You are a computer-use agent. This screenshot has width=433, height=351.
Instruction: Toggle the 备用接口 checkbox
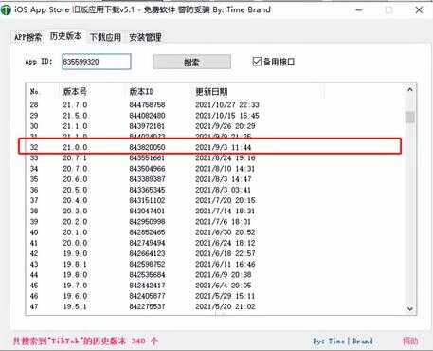(257, 61)
